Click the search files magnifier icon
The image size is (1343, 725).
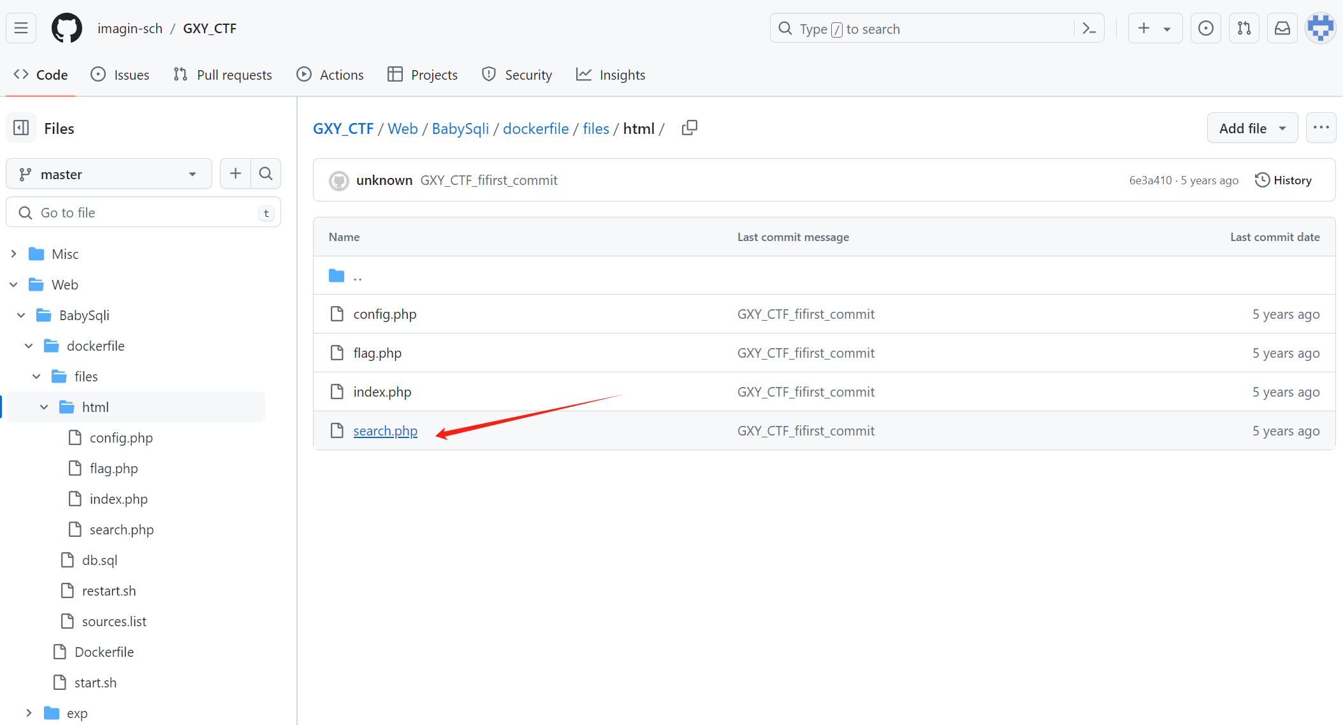coord(266,173)
